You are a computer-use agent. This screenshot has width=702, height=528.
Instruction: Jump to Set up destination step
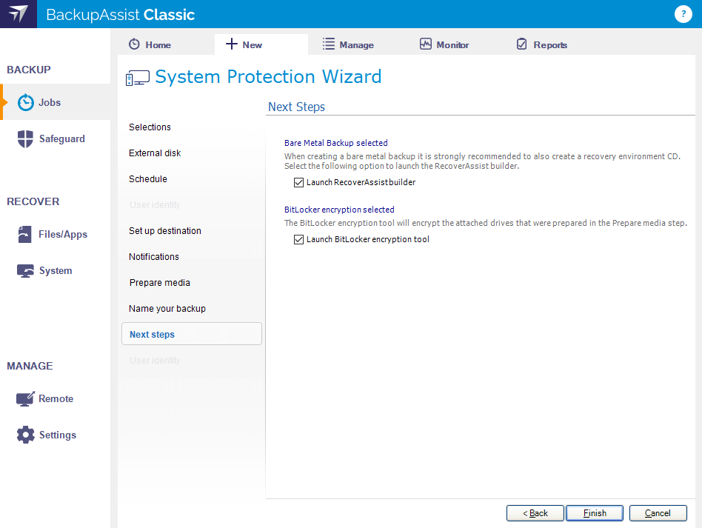(x=164, y=231)
